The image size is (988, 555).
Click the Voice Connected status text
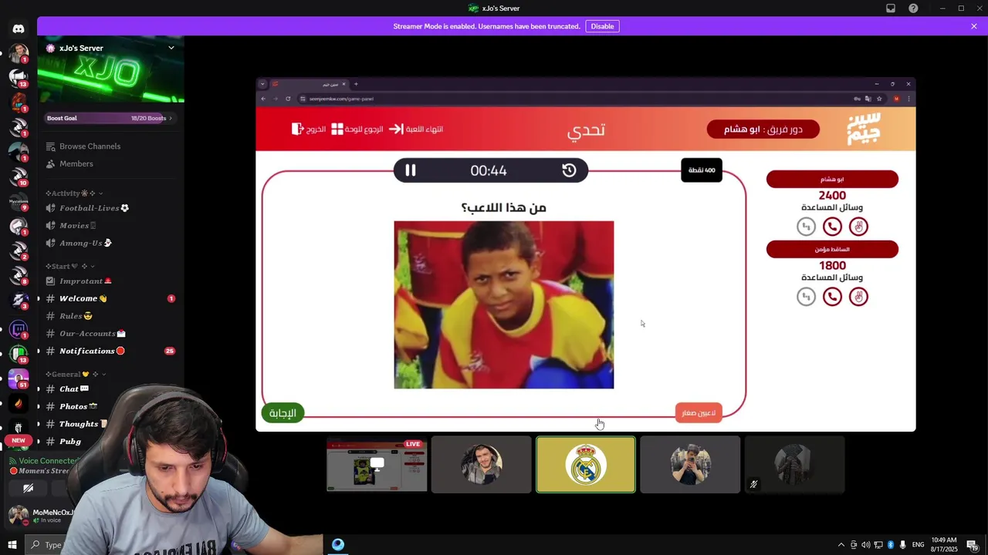[x=49, y=461]
